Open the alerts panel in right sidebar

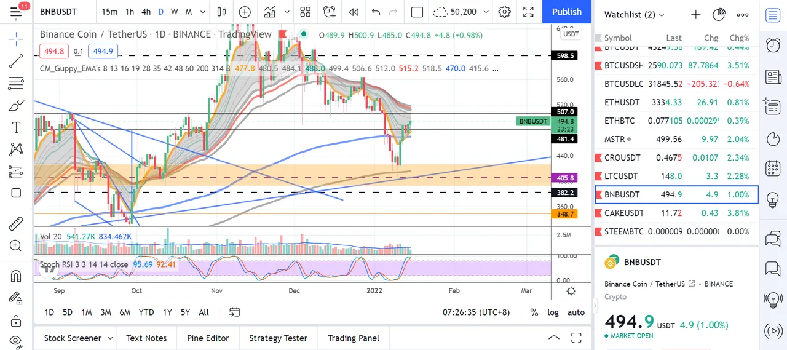click(x=773, y=45)
